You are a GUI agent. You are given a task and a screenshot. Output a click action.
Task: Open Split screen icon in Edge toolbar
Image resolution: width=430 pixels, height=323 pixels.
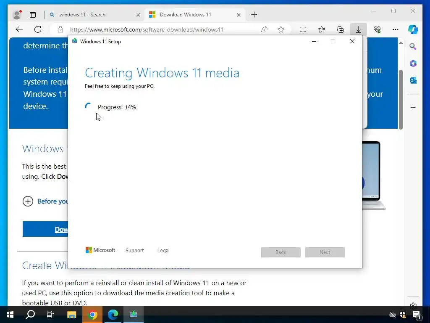click(303, 29)
